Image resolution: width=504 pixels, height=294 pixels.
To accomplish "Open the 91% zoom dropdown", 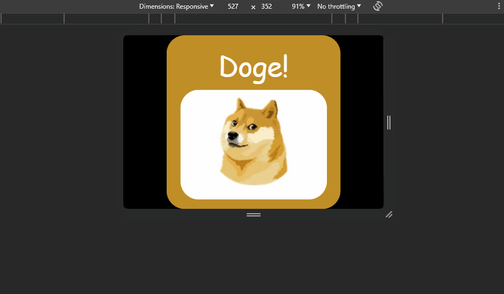I will point(301,7).
